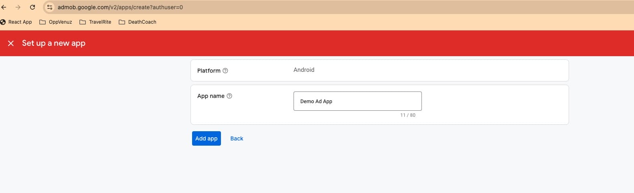The height and width of the screenshot is (193, 634).
Task: Click the admob.google.com address bar URL
Action: pos(120,7)
